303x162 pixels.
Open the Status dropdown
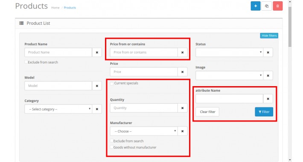(229, 52)
